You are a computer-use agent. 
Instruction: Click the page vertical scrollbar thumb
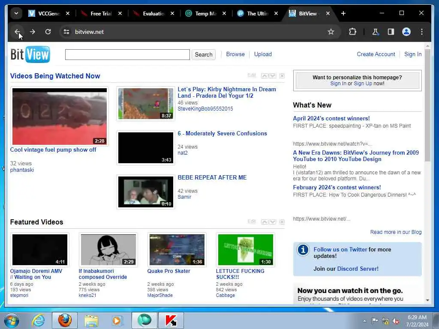[x=427, y=105]
